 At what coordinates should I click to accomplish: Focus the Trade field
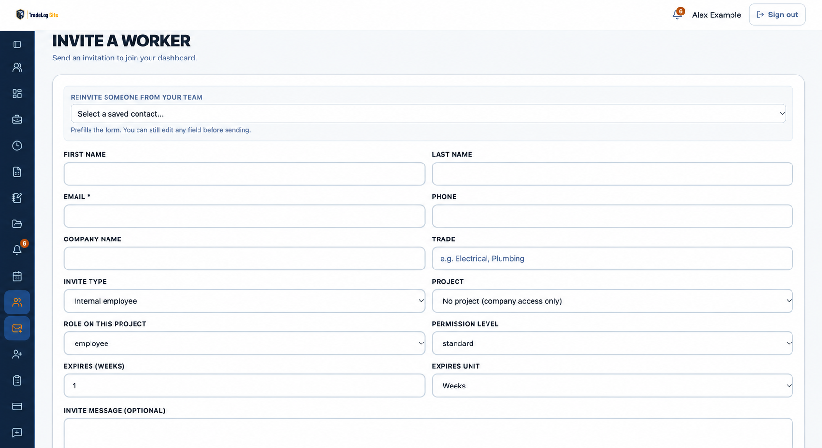[612, 258]
